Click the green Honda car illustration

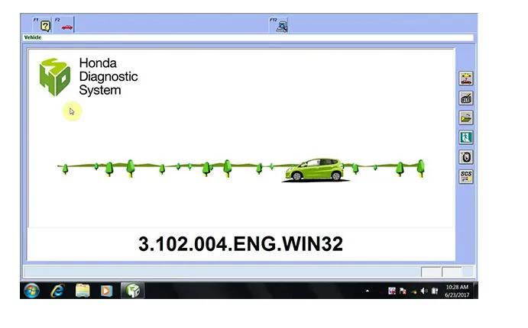click(315, 170)
